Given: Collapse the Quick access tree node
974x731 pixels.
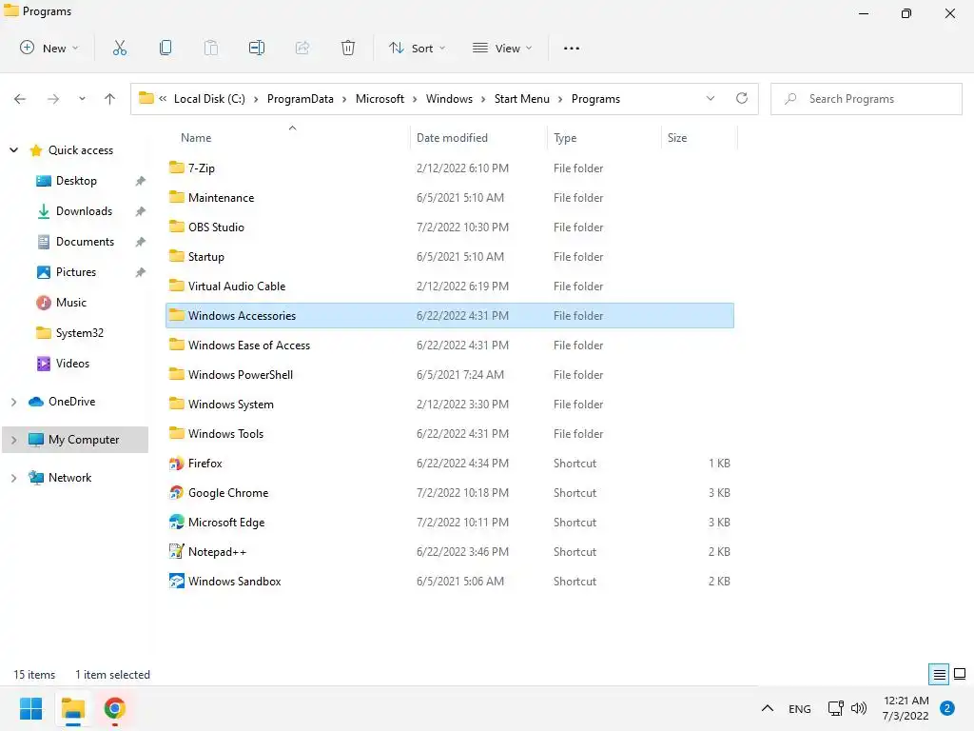Looking at the screenshot, I should pos(13,149).
